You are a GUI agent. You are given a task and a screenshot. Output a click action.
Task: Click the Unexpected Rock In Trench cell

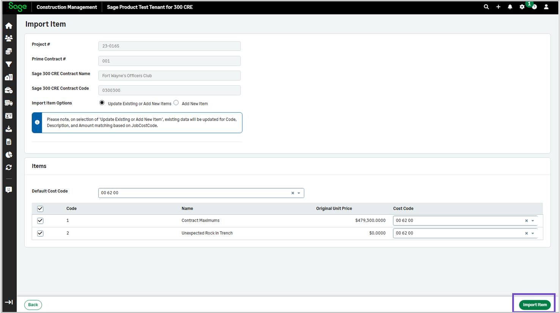tap(207, 233)
